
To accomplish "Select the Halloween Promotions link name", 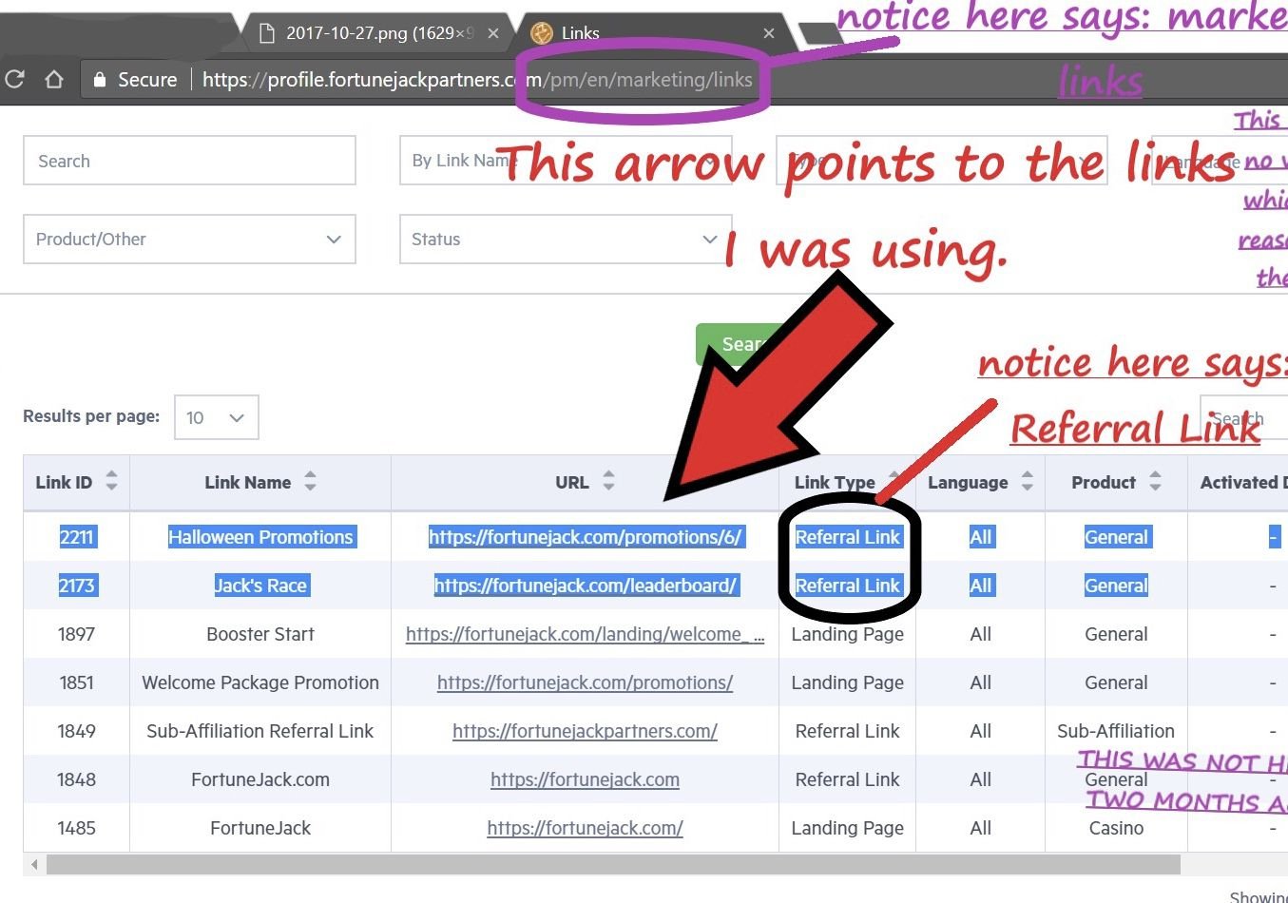I will click(260, 537).
